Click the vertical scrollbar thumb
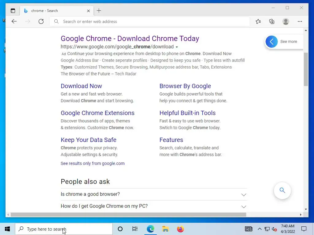Screen dimensions: 314x235 [x=306, y=69]
